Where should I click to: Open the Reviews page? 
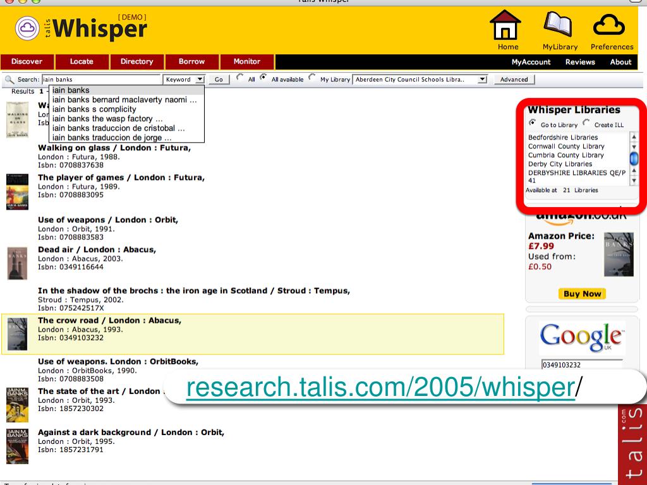click(x=580, y=62)
